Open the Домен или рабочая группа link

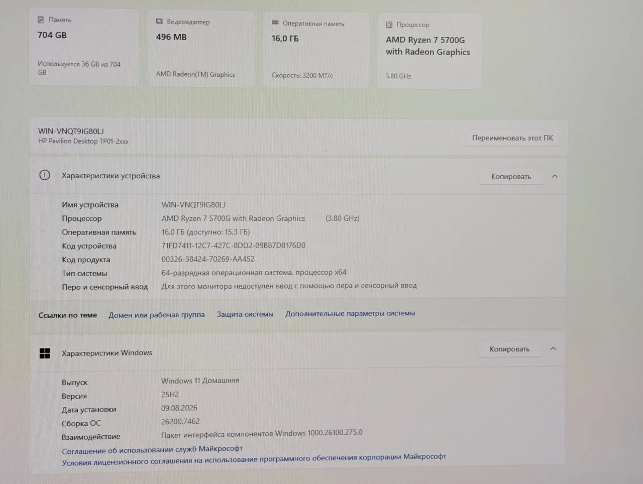(157, 315)
